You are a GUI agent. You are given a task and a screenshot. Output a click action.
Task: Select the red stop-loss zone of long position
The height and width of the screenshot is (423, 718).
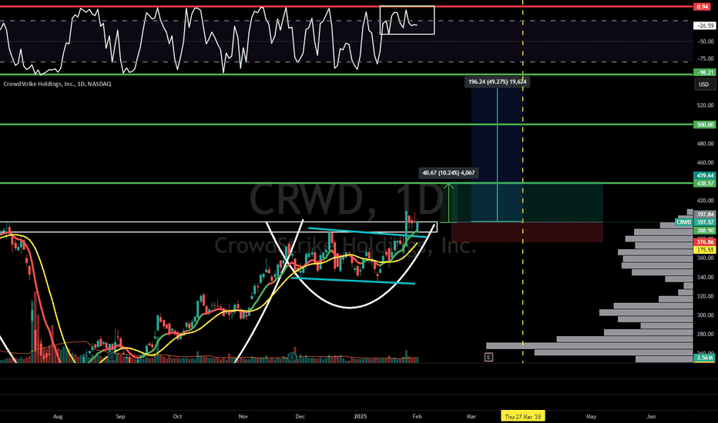click(527, 232)
